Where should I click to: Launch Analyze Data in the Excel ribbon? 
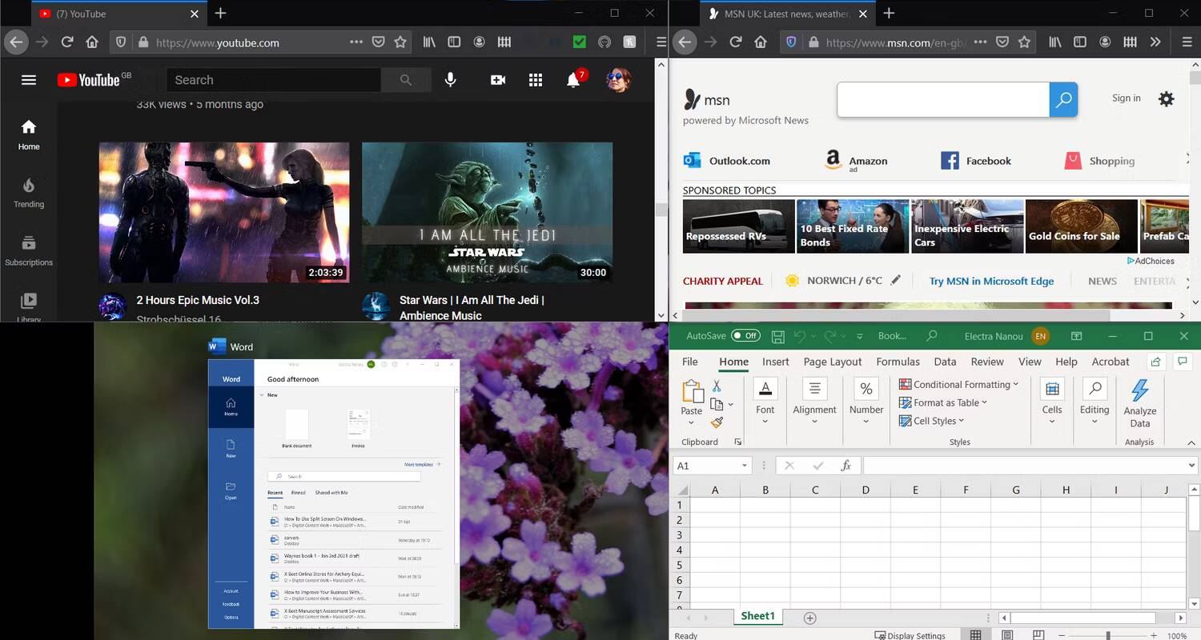point(1140,402)
